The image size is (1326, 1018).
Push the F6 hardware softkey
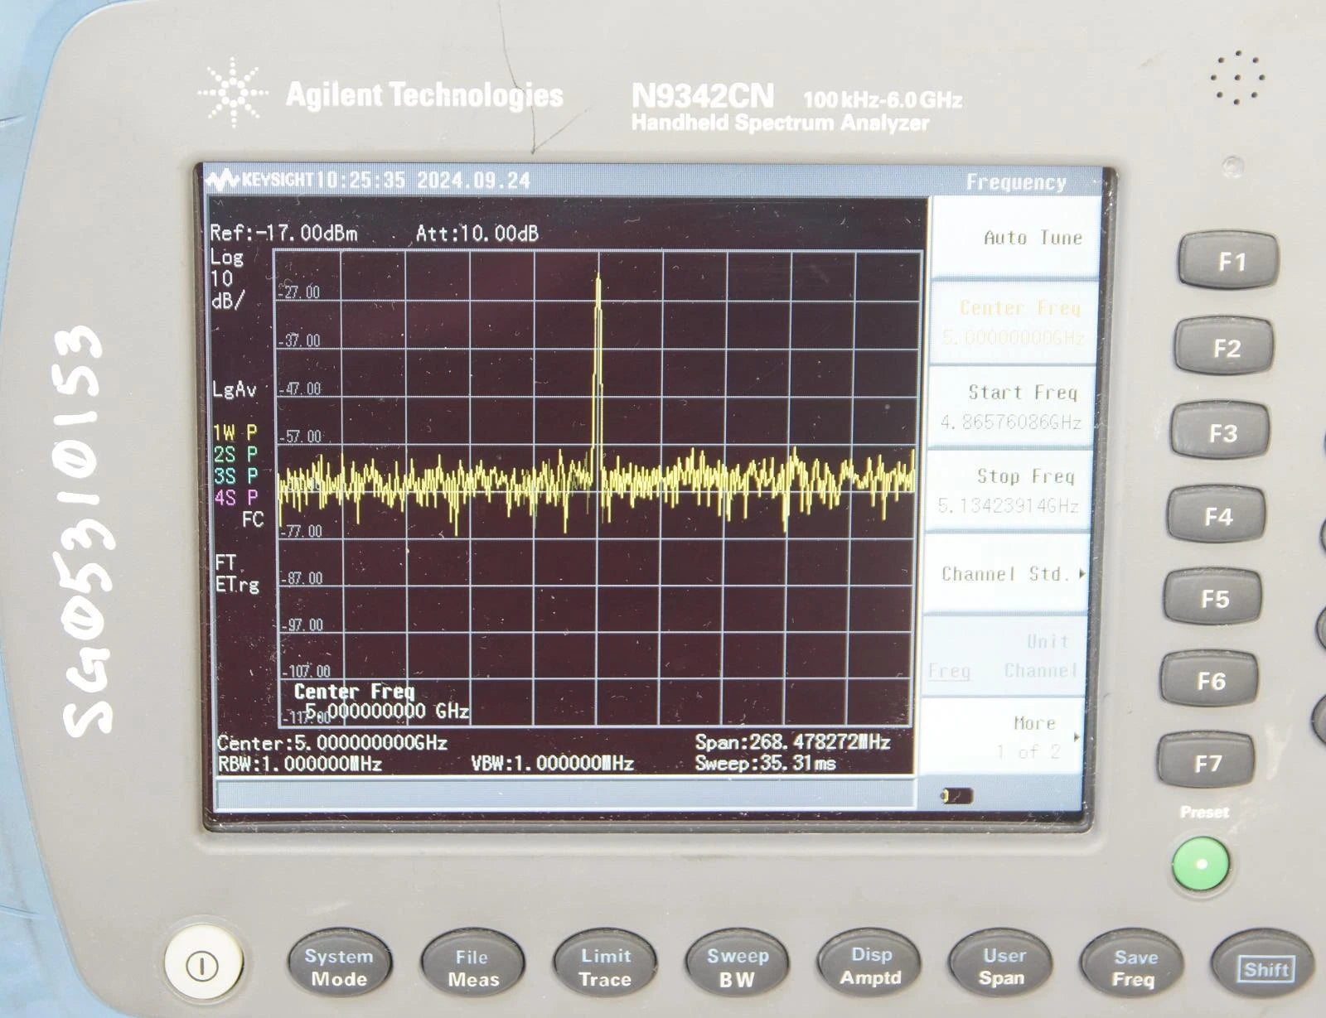[x=1210, y=680]
